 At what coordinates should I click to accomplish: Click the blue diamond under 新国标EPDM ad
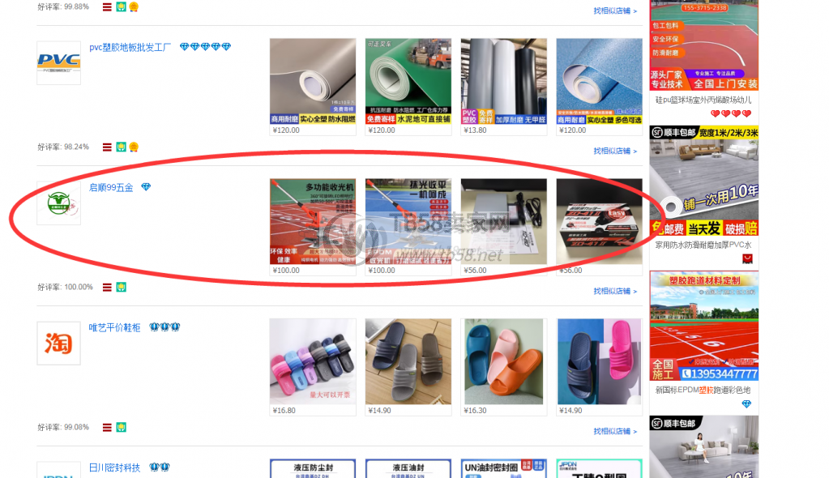click(x=746, y=404)
